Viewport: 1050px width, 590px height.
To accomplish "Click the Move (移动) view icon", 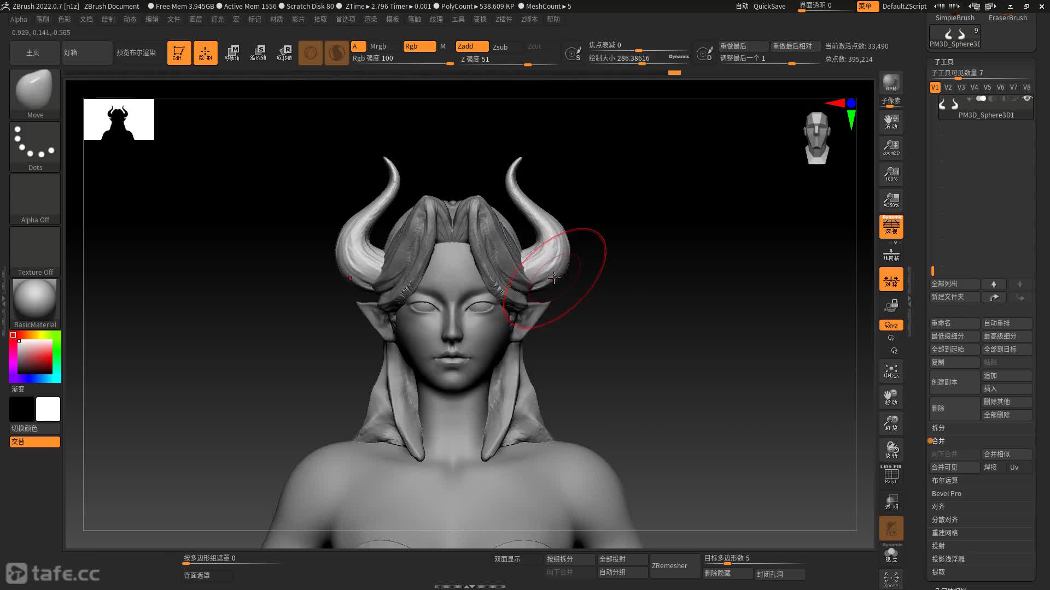I will [891, 397].
